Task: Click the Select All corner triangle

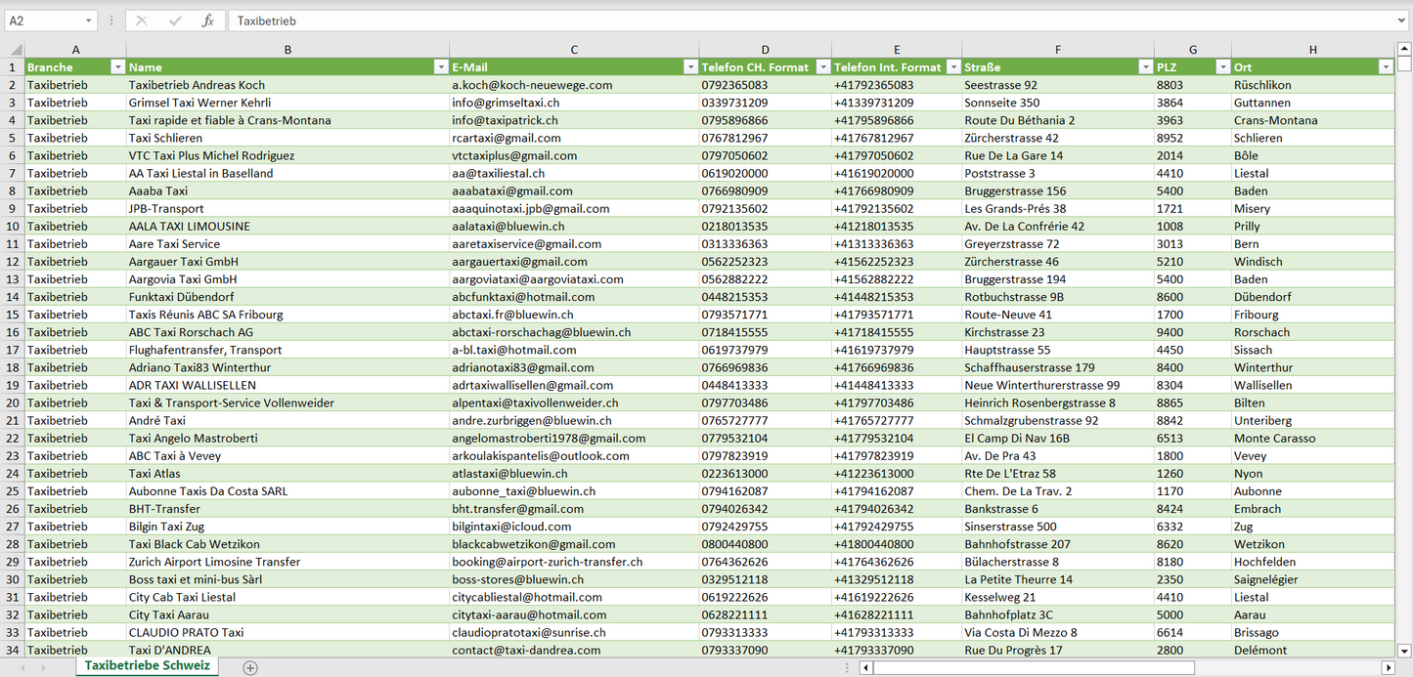Action: 16,50
